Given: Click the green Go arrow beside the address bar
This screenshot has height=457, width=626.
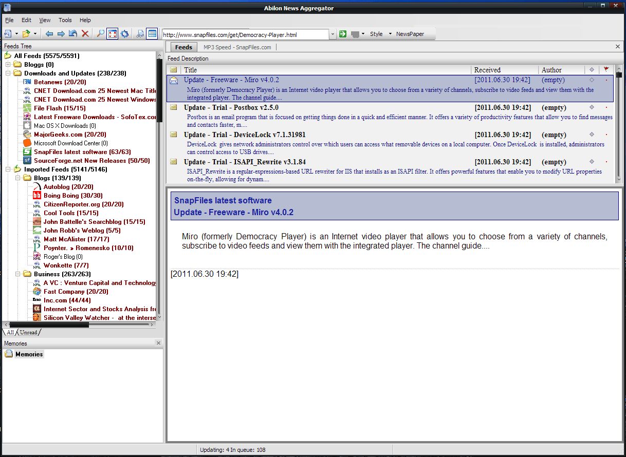Looking at the screenshot, I should (x=342, y=33).
